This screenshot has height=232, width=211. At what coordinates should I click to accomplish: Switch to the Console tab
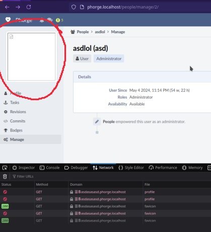[50, 168]
